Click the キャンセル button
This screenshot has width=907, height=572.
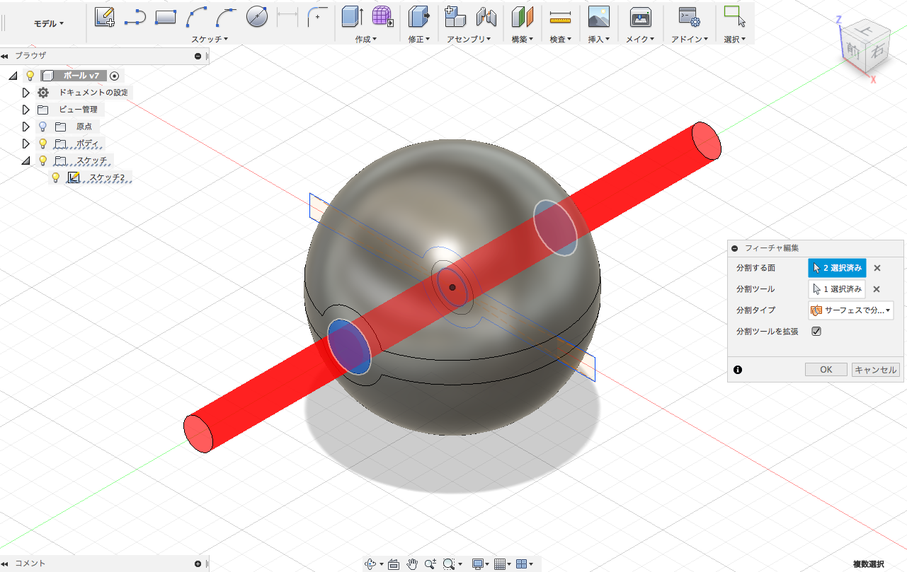875,370
